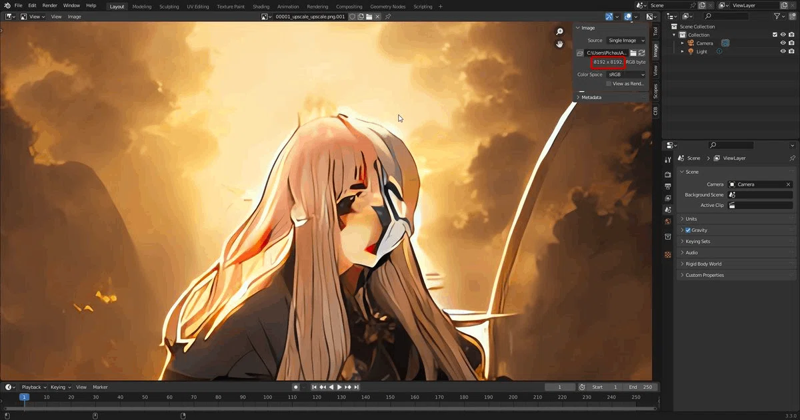Toggle the Collection exclude checkbox in outliner
Viewport: 800px width, 420px height.
click(x=775, y=35)
